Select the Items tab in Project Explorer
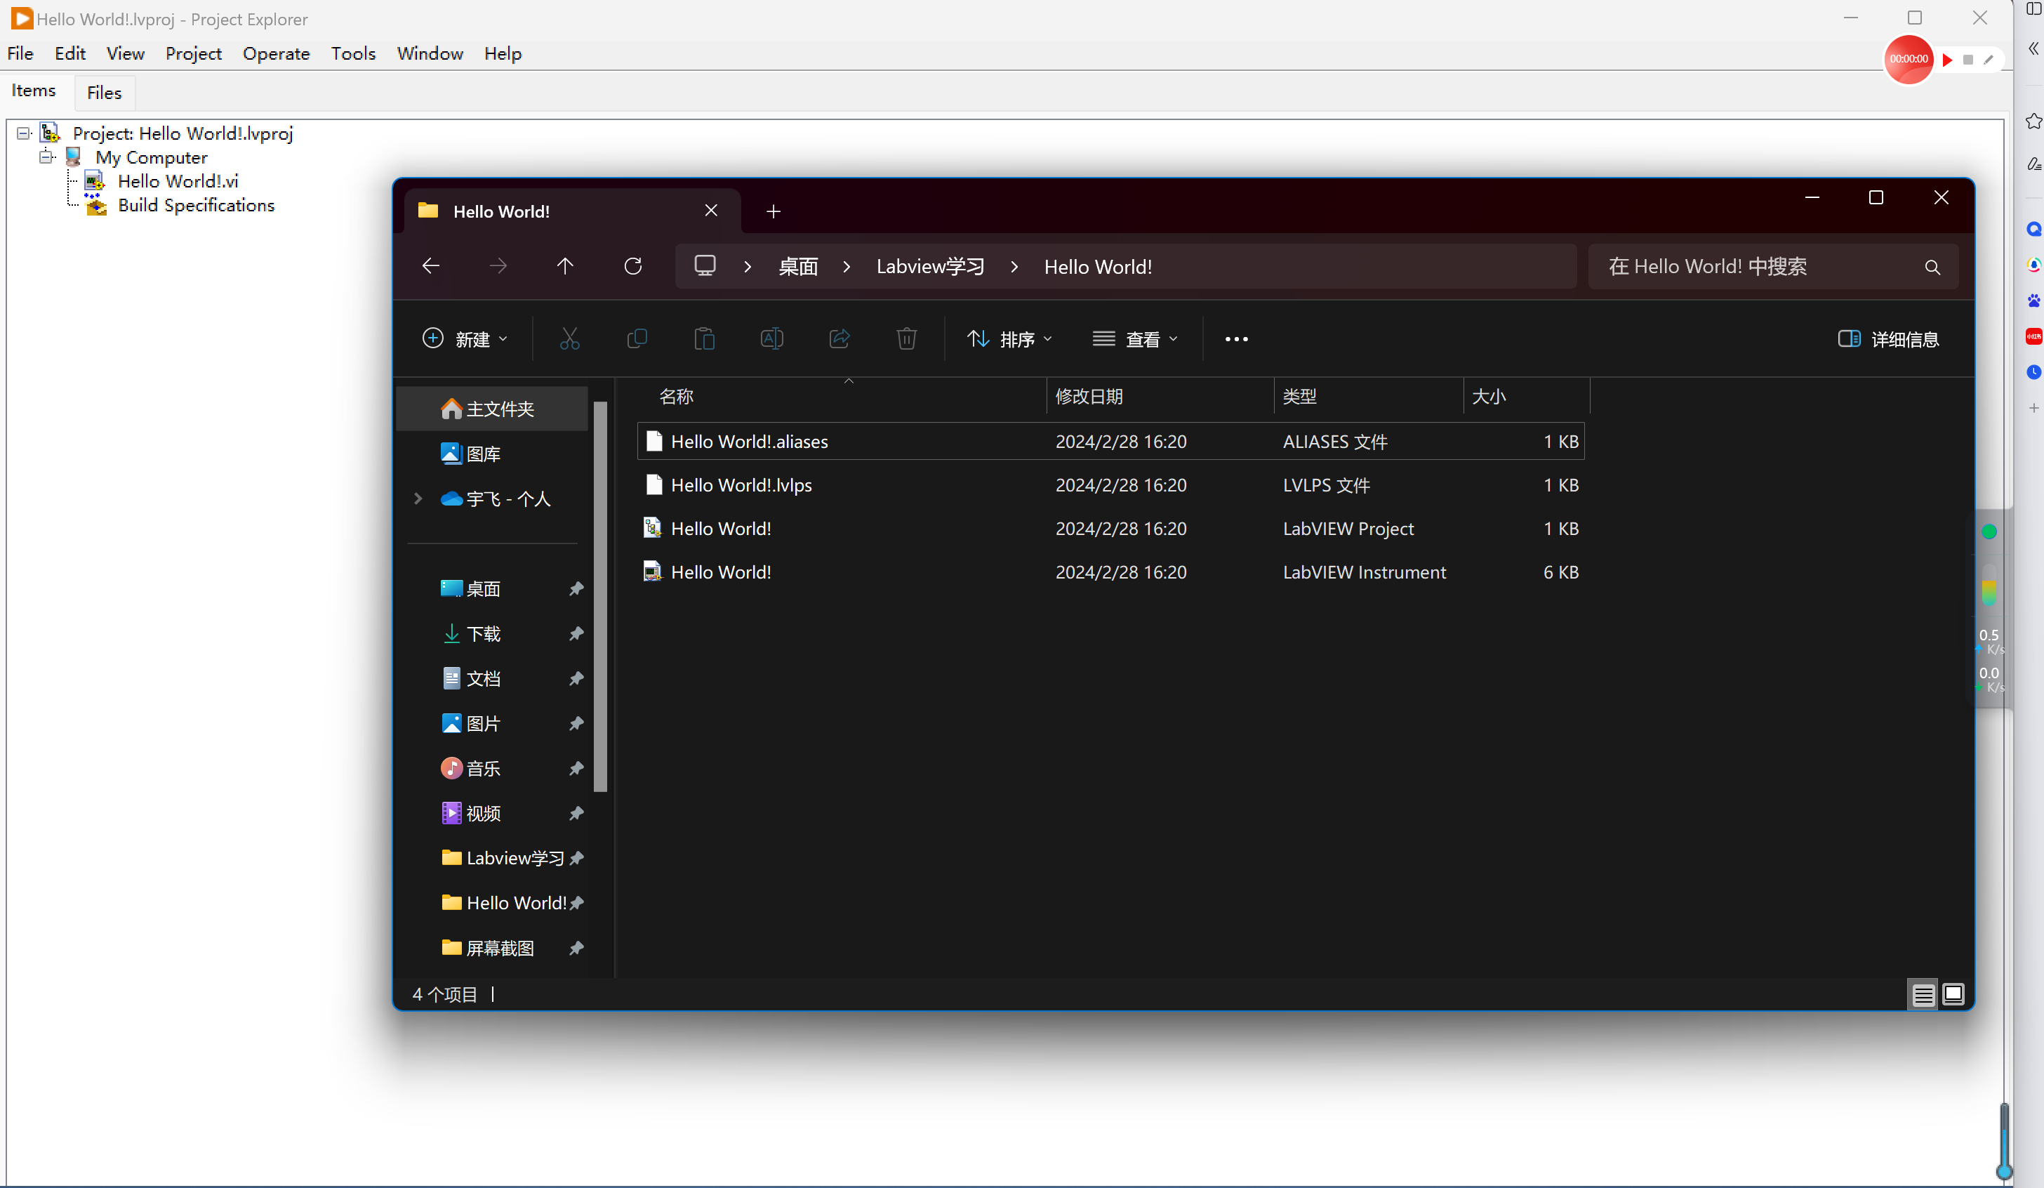 point(34,91)
